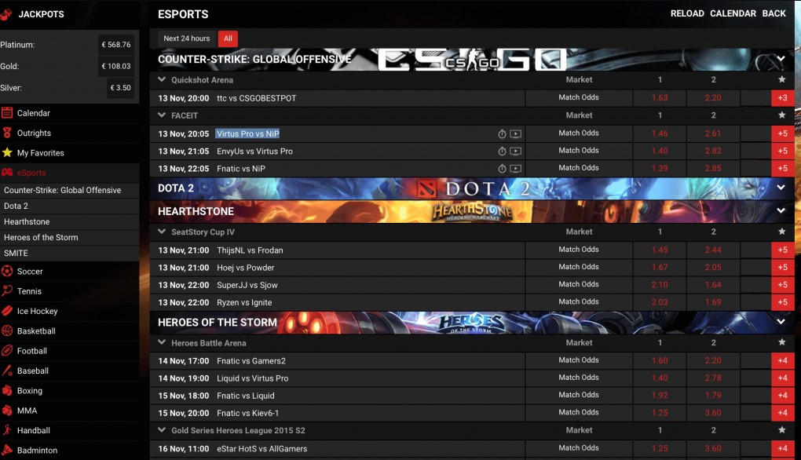Click the Silver jackpot amount
The image size is (801, 460).
(121, 87)
